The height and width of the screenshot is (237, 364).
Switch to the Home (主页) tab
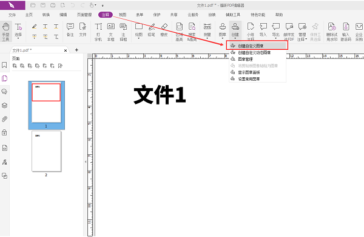pos(29,15)
